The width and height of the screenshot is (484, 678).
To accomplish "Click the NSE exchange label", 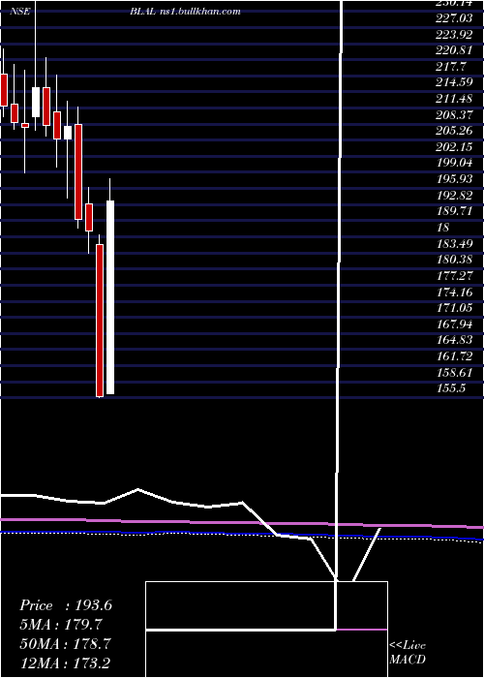I will pos(20,12).
